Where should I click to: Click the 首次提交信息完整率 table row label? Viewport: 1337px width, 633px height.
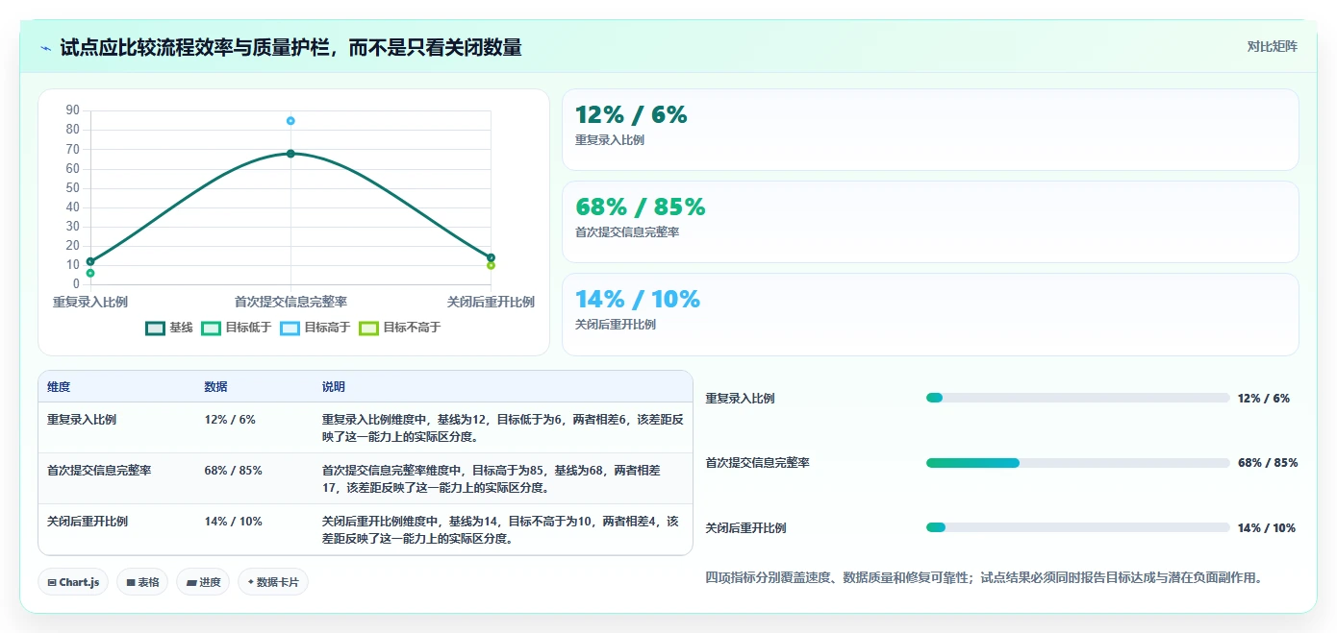[99, 471]
